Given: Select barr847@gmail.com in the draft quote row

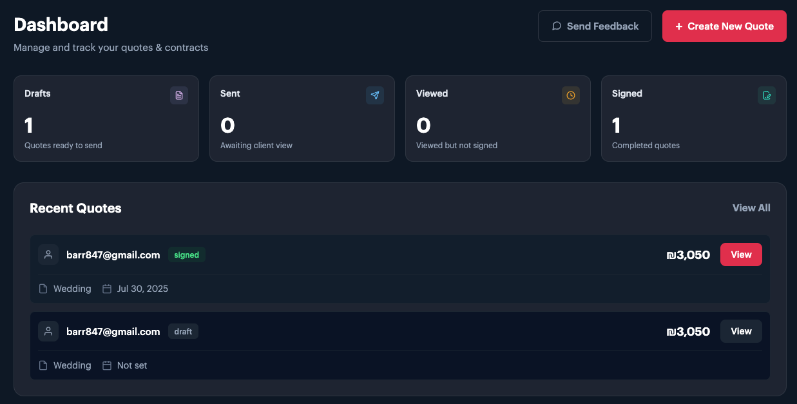Looking at the screenshot, I should 113,331.
